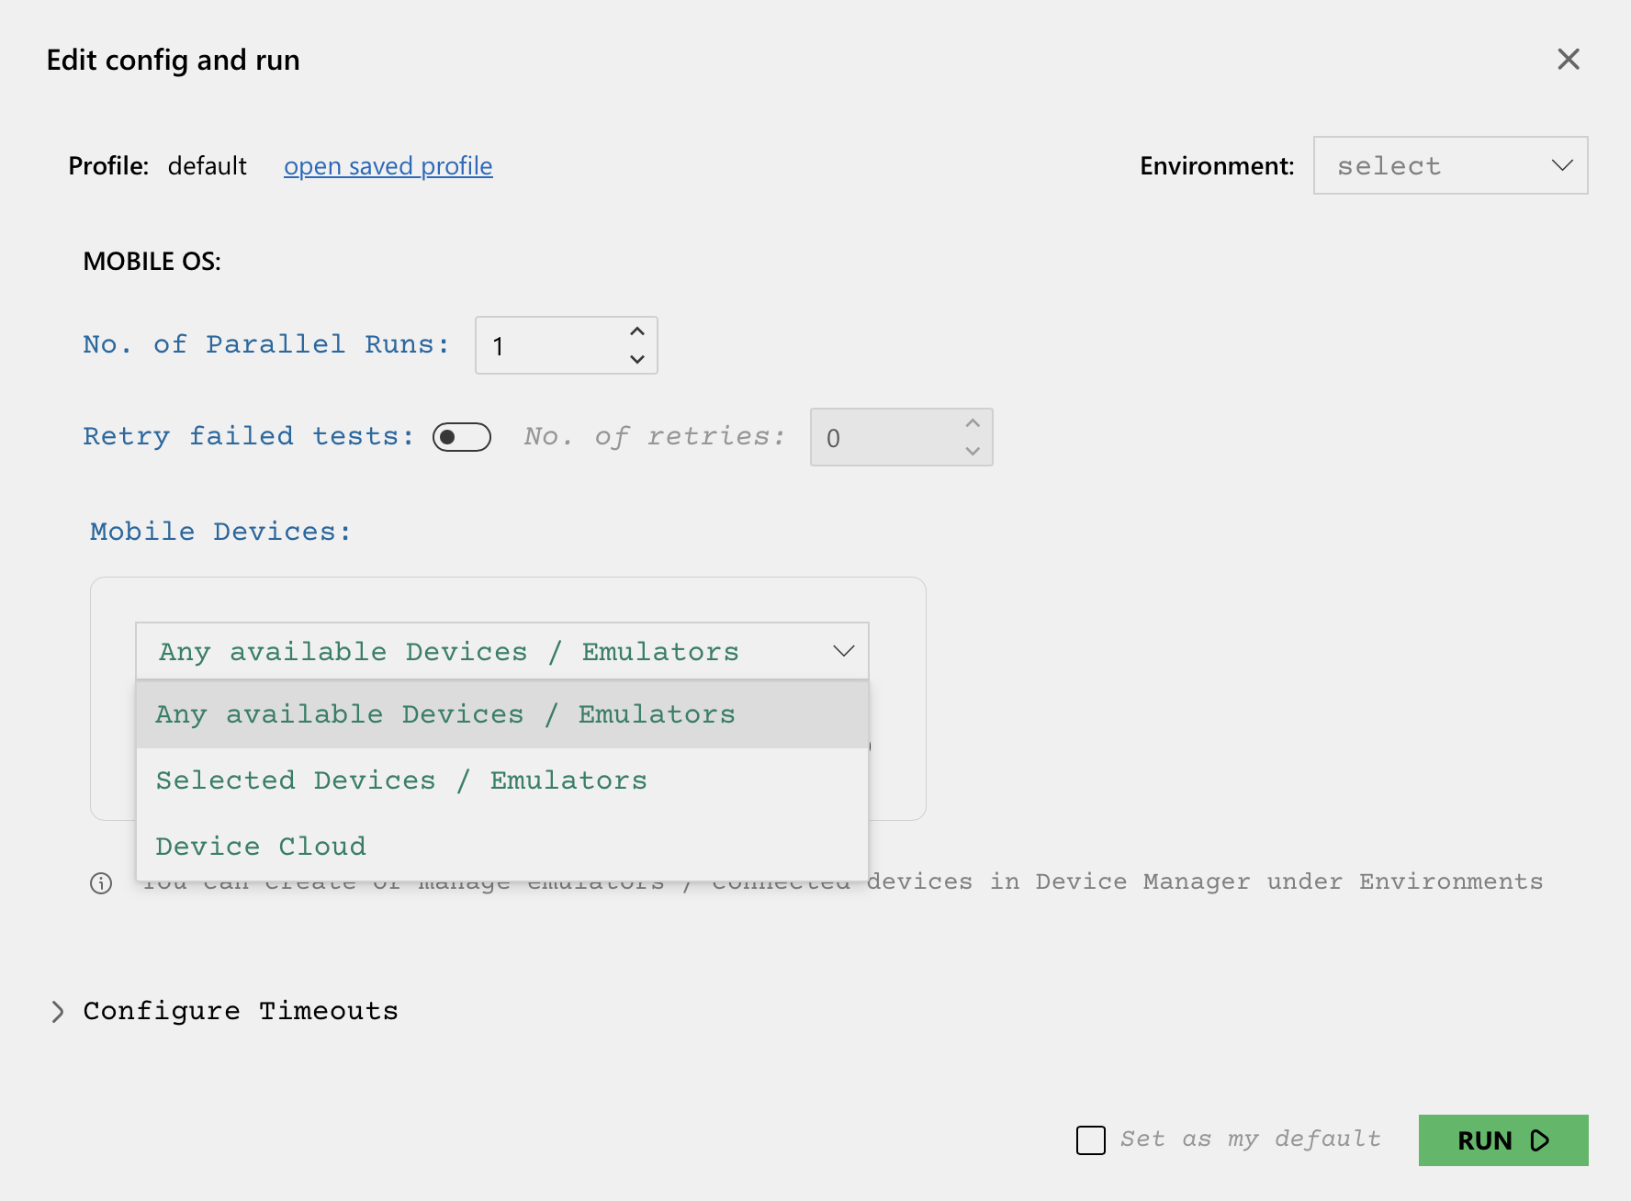Click the up arrow for No. of Parallel Runs
1631x1201 pixels.
click(x=637, y=330)
